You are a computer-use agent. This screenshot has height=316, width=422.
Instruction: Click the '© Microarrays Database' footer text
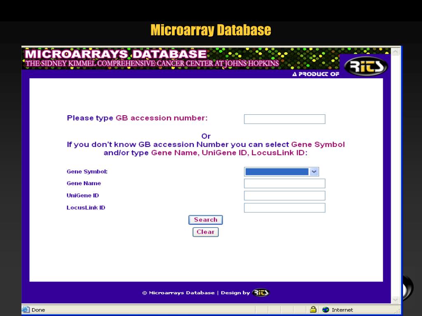tap(178, 293)
